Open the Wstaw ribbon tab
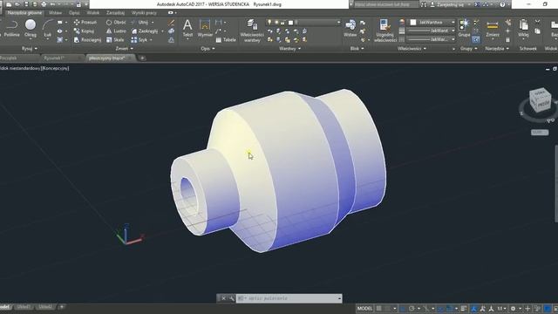The width and height of the screenshot is (558, 314). coord(55,13)
